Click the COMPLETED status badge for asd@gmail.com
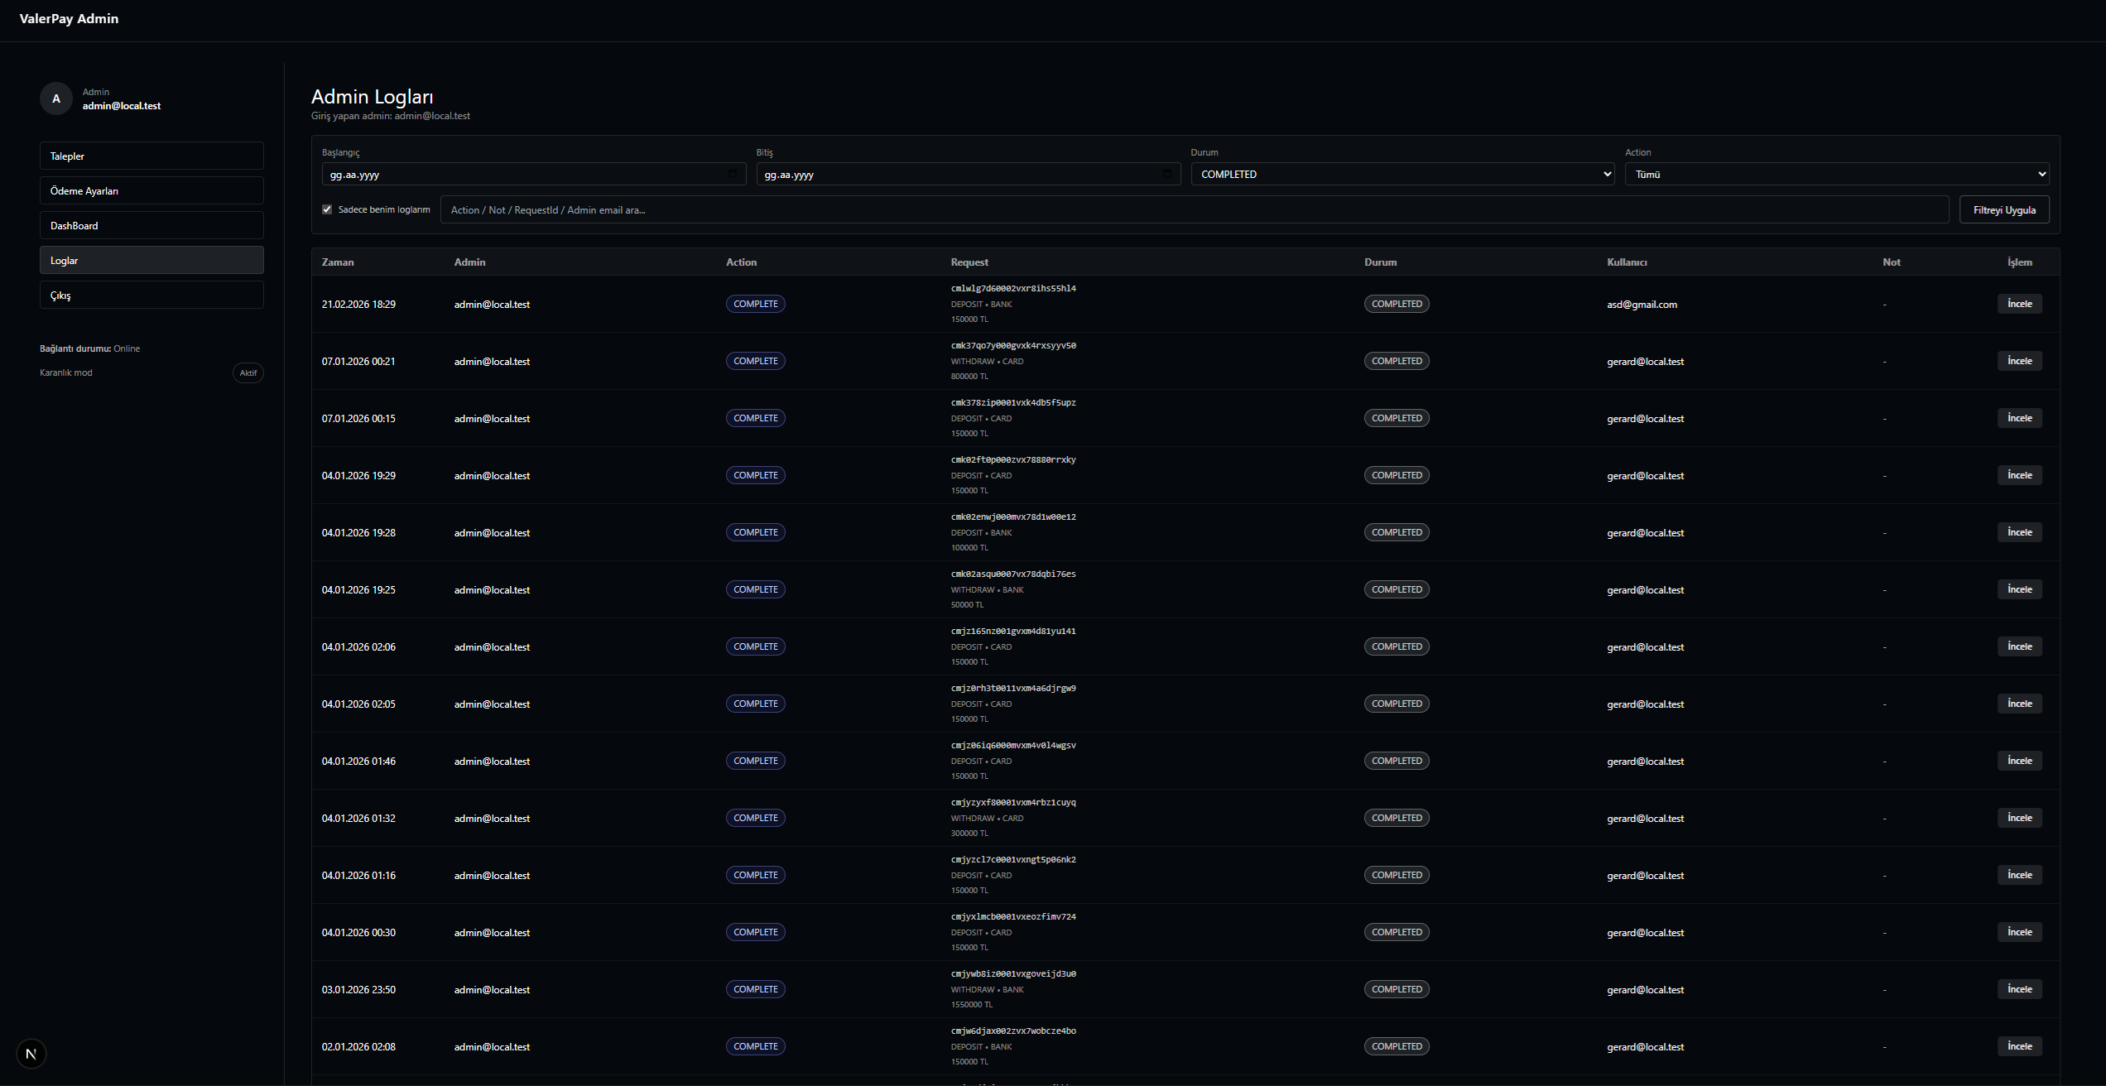Image resolution: width=2106 pixels, height=1086 pixels. pos(1397,303)
